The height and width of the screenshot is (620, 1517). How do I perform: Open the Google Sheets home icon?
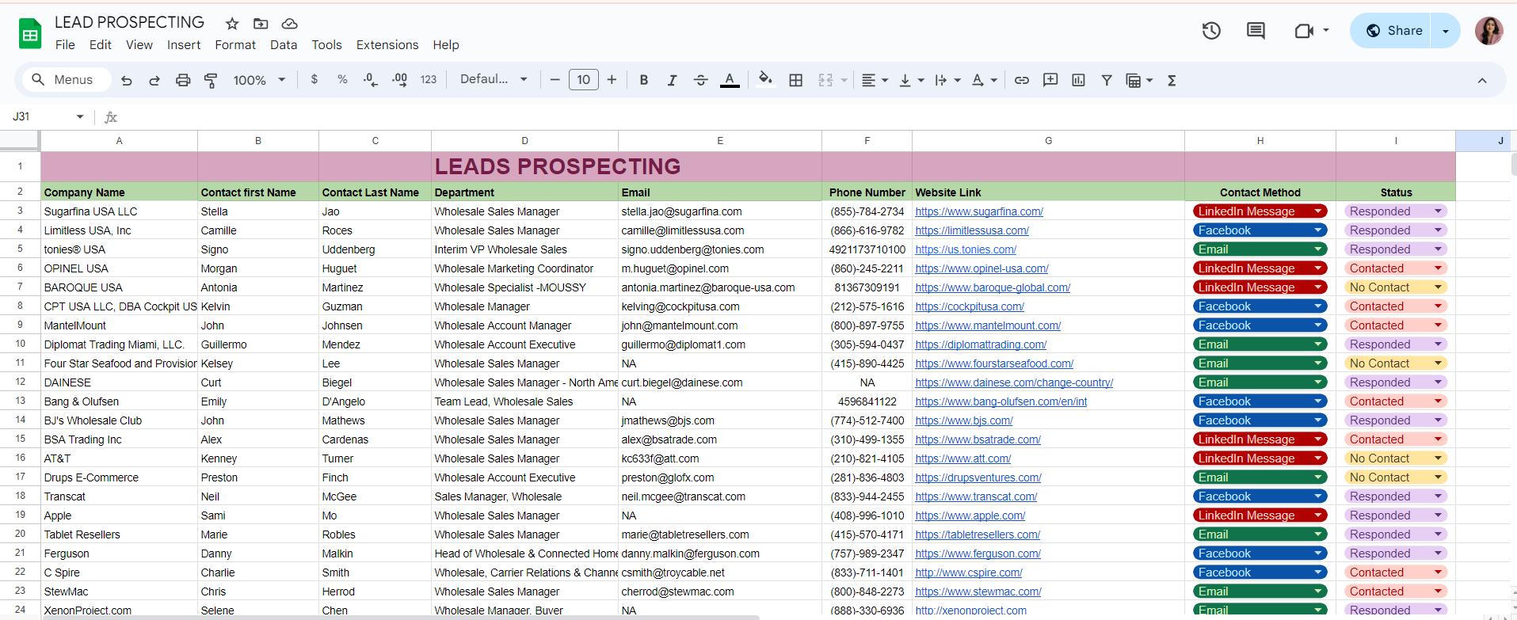[x=30, y=33]
